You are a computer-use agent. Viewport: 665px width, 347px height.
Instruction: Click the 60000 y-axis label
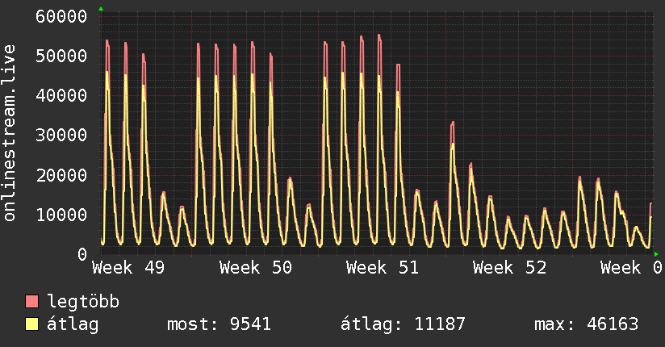(x=61, y=17)
